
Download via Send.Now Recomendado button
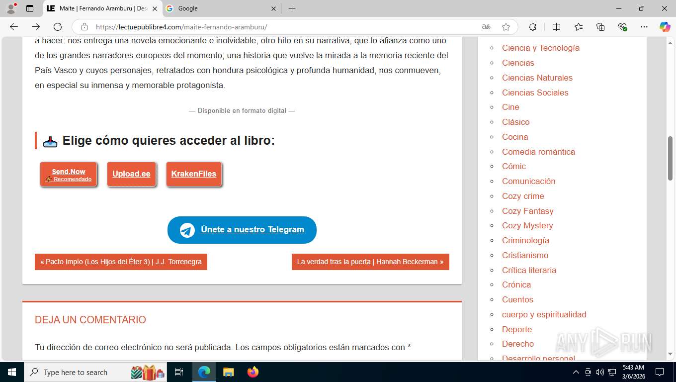pos(69,175)
